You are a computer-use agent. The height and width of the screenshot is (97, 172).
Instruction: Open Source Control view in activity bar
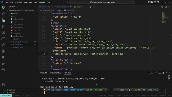pos(3,20)
